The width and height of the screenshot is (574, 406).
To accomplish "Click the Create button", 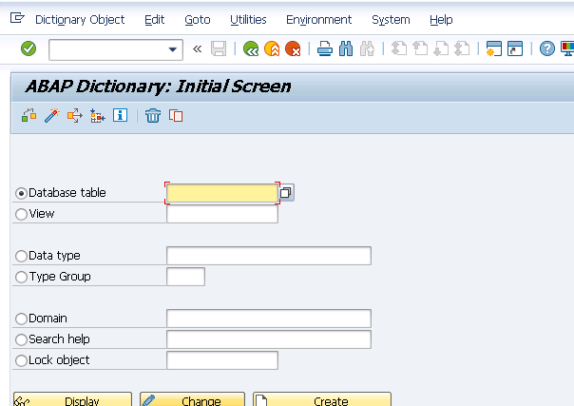I will tap(322, 399).
